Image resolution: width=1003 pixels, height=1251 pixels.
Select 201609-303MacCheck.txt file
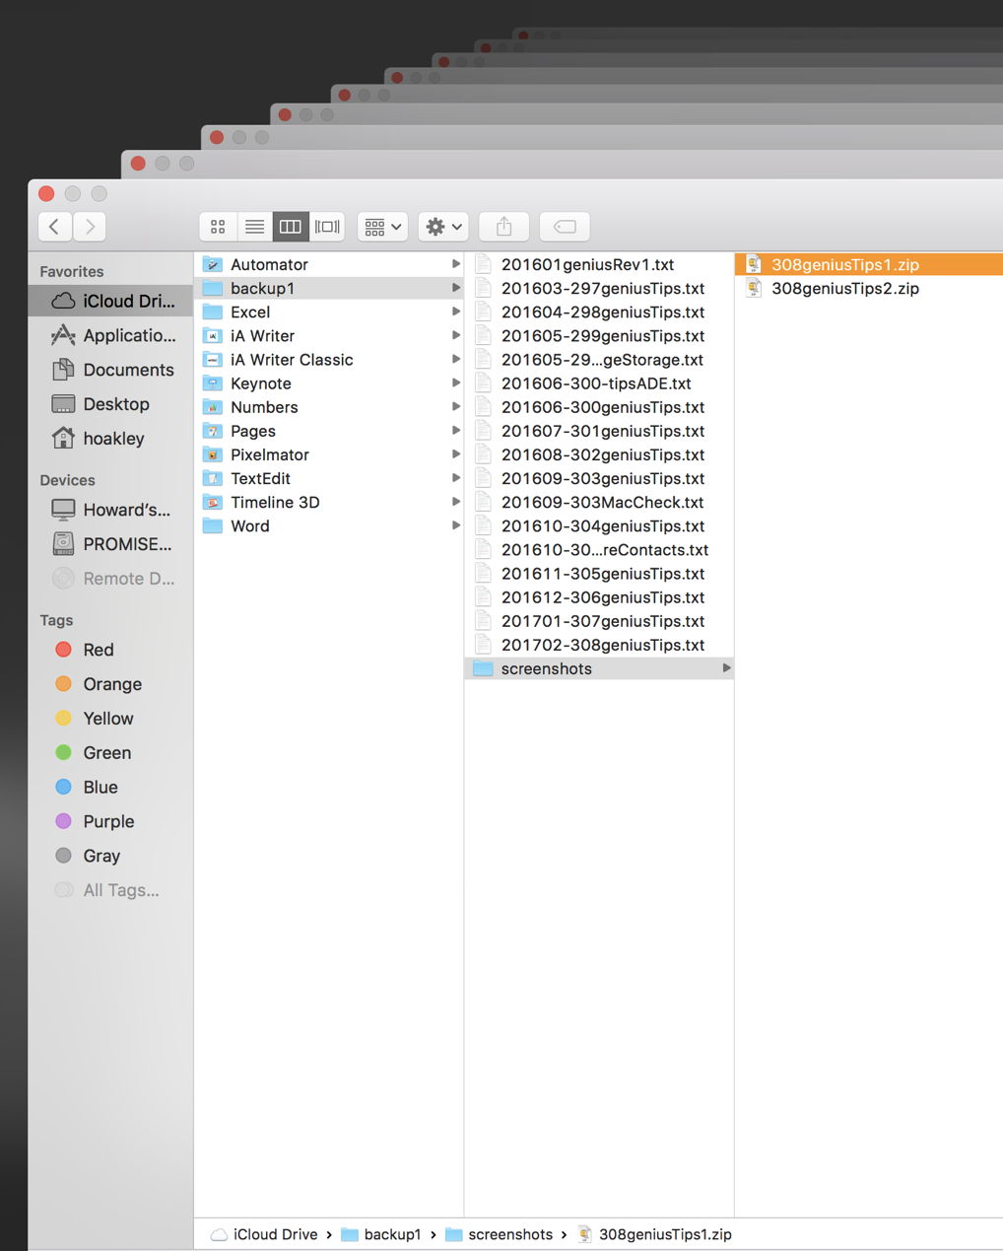(602, 502)
